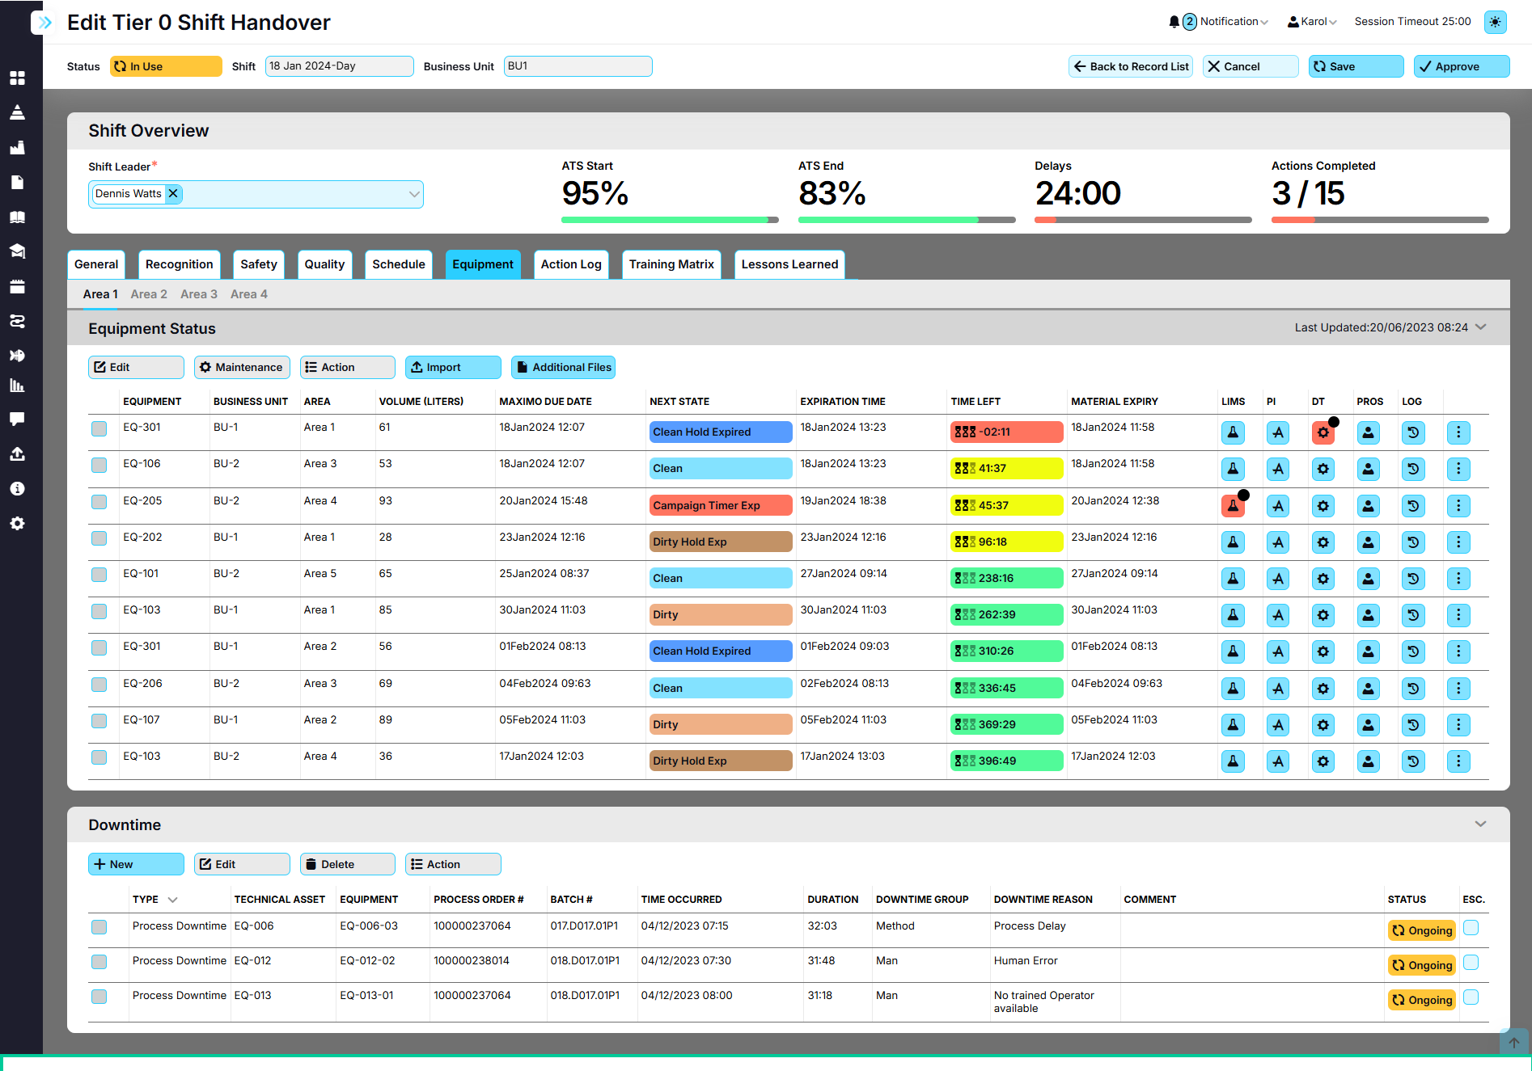The width and height of the screenshot is (1532, 1071).
Task: Open three-dot menu for EQ-206 row
Action: point(1458,689)
